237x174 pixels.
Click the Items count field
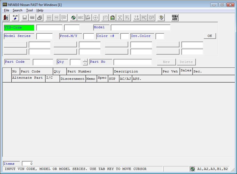pos(27,164)
